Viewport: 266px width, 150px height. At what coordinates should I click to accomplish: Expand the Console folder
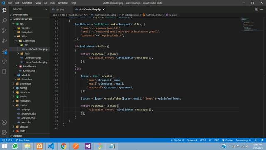click(x=26, y=28)
